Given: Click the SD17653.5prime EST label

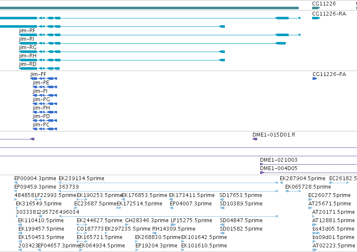Looking at the screenshot, I should tap(241, 195).
